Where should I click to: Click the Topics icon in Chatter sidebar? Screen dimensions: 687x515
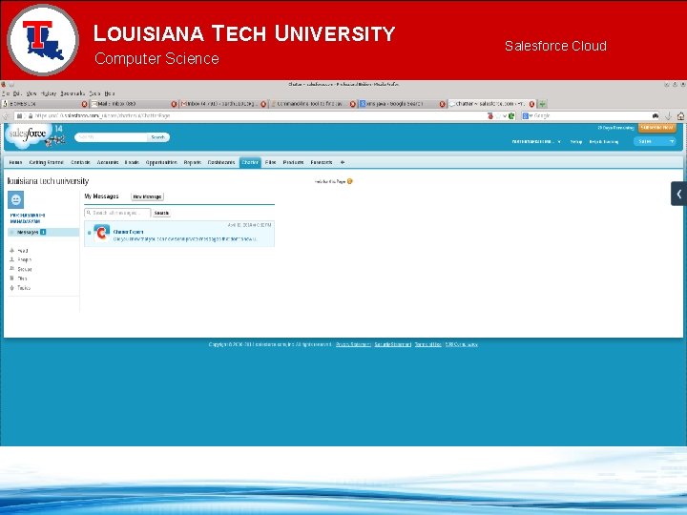pos(11,288)
